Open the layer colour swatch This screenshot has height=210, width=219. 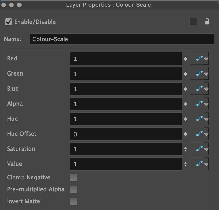pos(193,22)
